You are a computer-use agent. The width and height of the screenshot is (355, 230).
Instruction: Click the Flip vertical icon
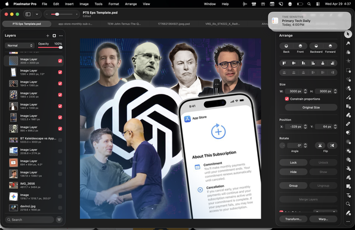point(320,146)
